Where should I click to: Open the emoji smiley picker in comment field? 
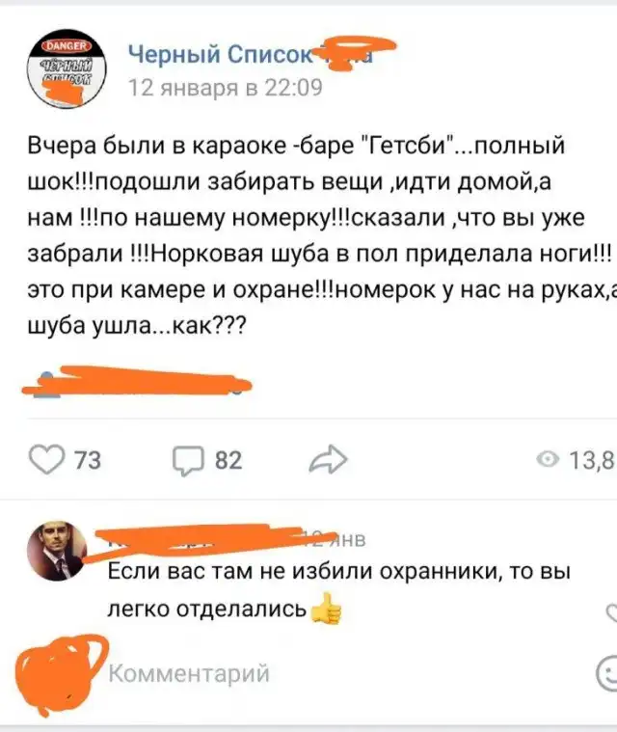(x=607, y=673)
